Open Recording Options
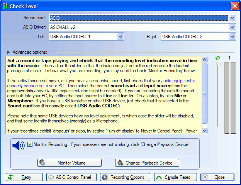 125,177
